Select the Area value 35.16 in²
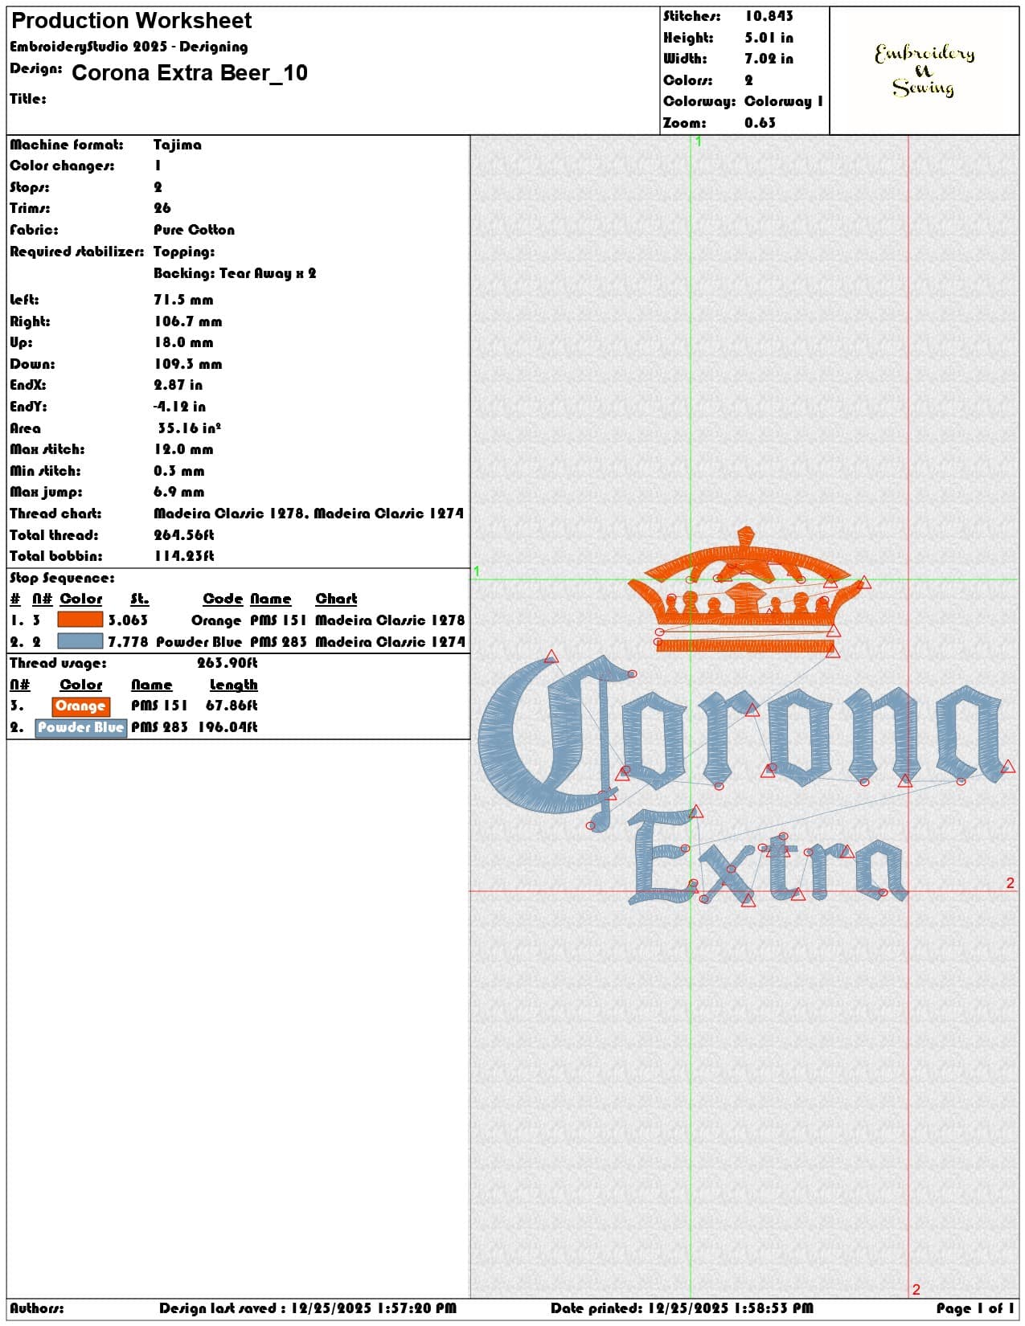 point(189,428)
